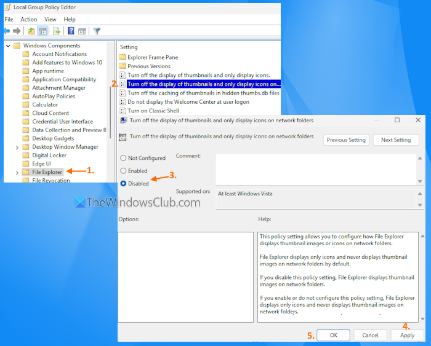Screen dimensions: 431x346
Task: Click the policy icon next to the dialog's setting name
Action: click(x=123, y=136)
